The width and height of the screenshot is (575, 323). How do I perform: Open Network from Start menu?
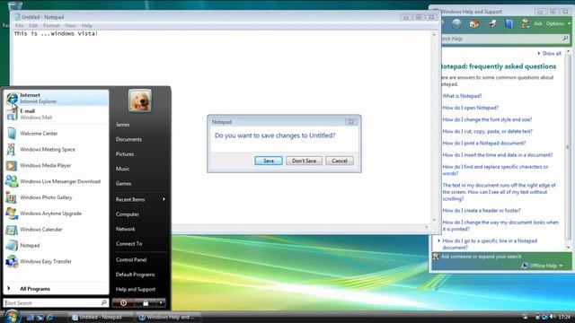pos(126,229)
